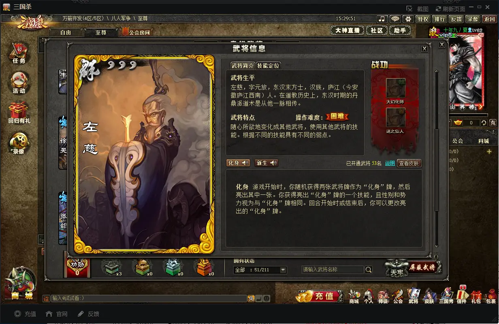Click the magnifier search icon beside hero name field

tap(369, 270)
